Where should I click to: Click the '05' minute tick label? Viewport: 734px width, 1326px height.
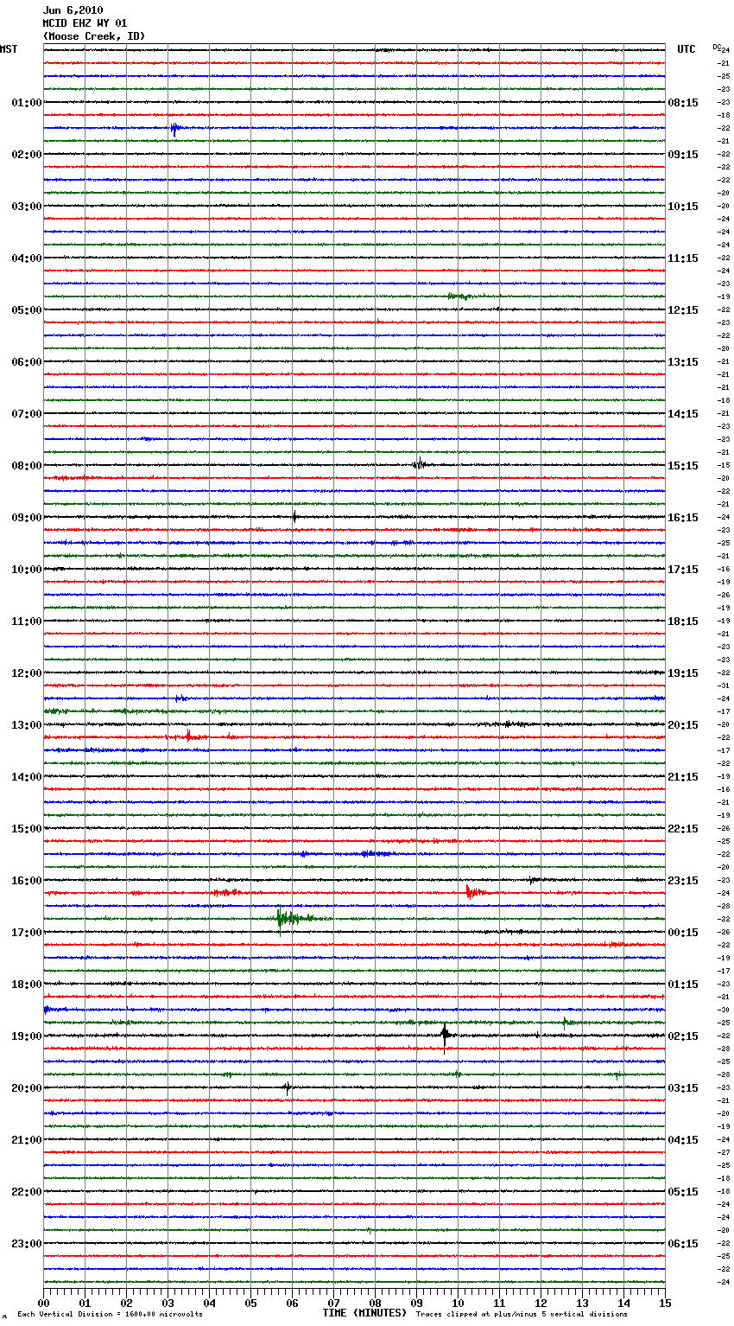[251, 1303]
